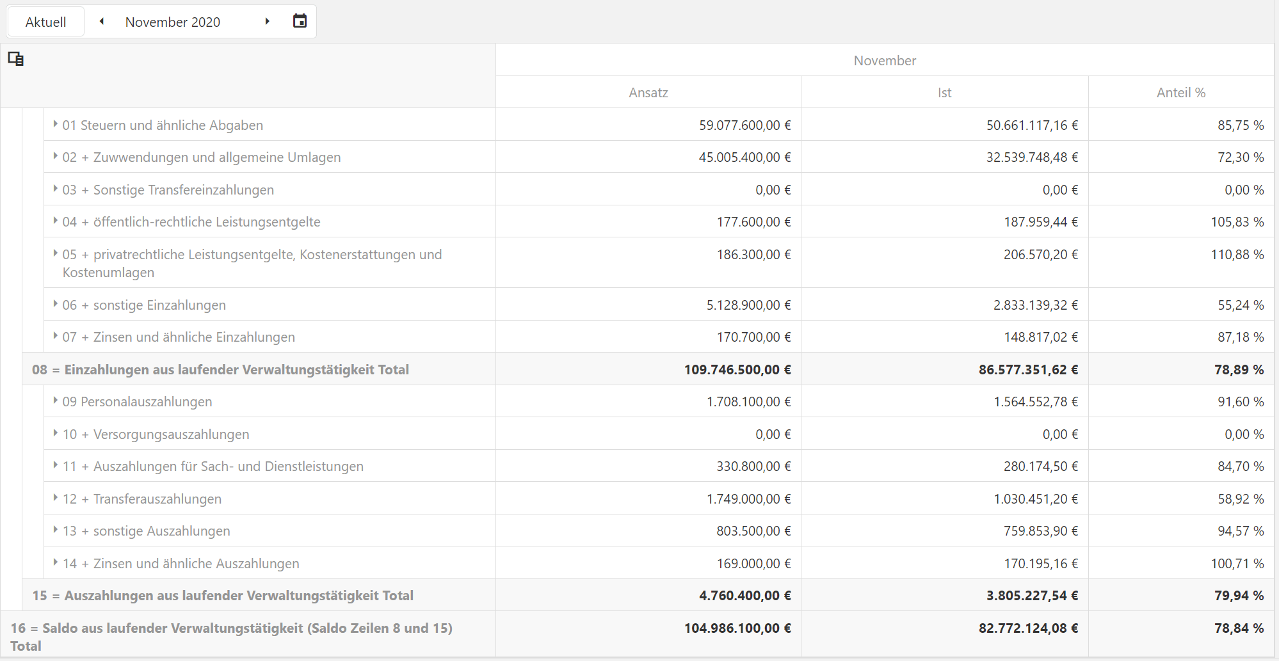Expand row 11 Auszahlungen für Sach- und Dienstleistungen
1279x661 pixels.
[55, 465]
